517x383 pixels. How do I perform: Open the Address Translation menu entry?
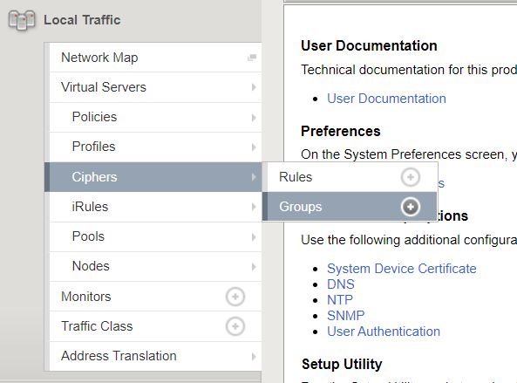pos(155,356)
